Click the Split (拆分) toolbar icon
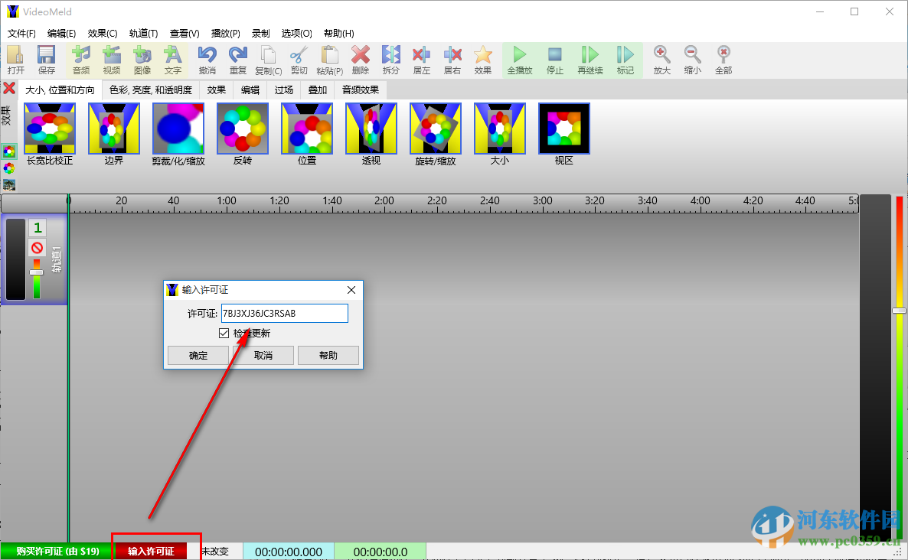The image size is (908, 560). pyautogui.click(x=391, y=60)
